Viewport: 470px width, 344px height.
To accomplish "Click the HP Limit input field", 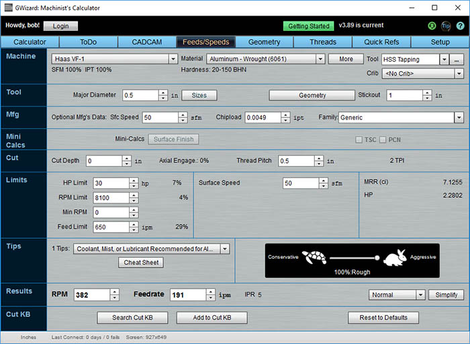I will (111, 183).
